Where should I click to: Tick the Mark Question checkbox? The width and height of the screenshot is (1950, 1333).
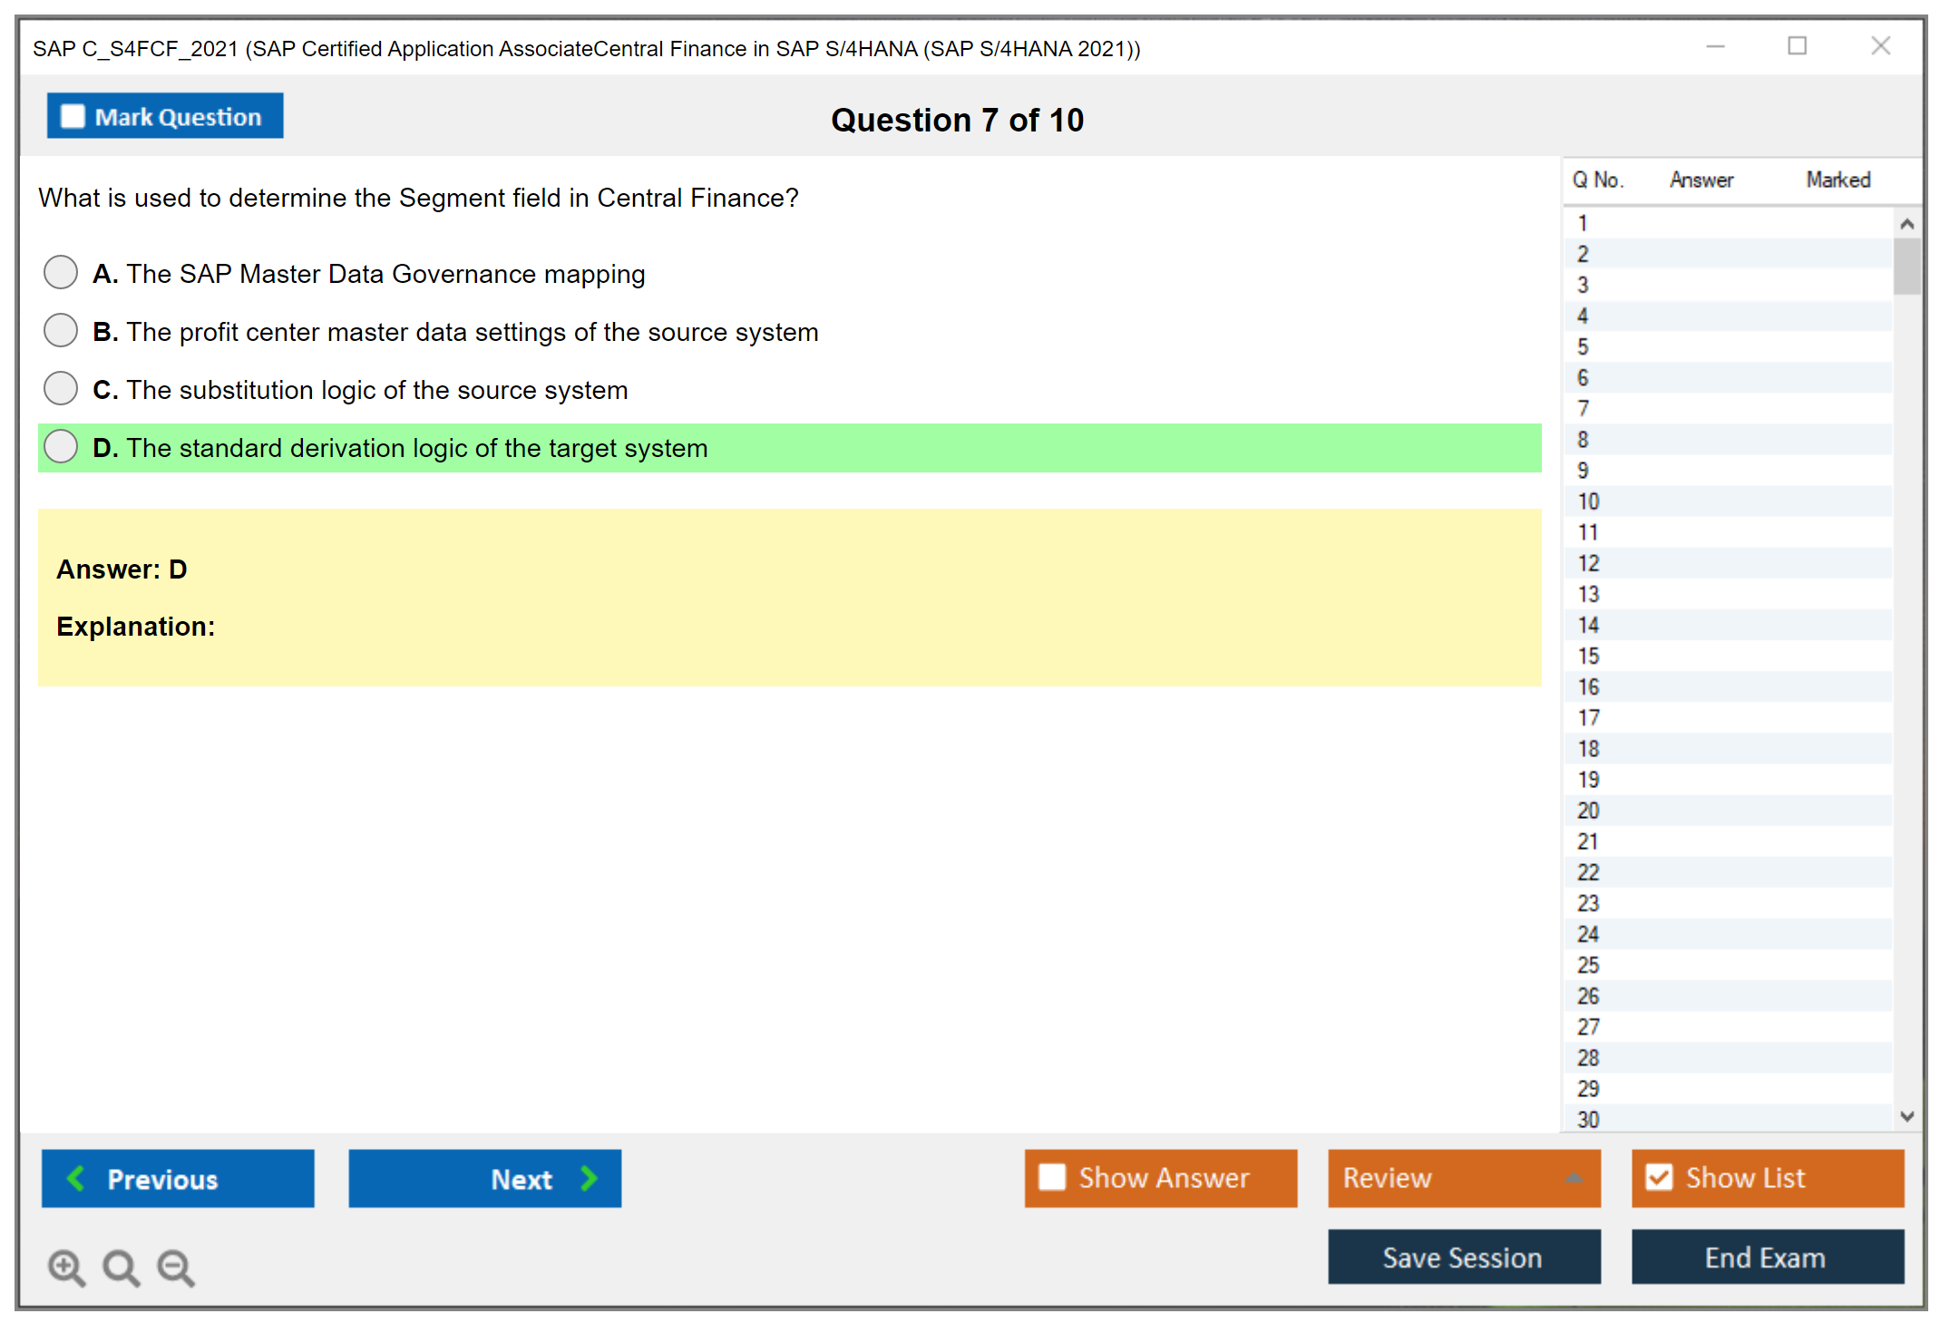click(x=73, y=116)
